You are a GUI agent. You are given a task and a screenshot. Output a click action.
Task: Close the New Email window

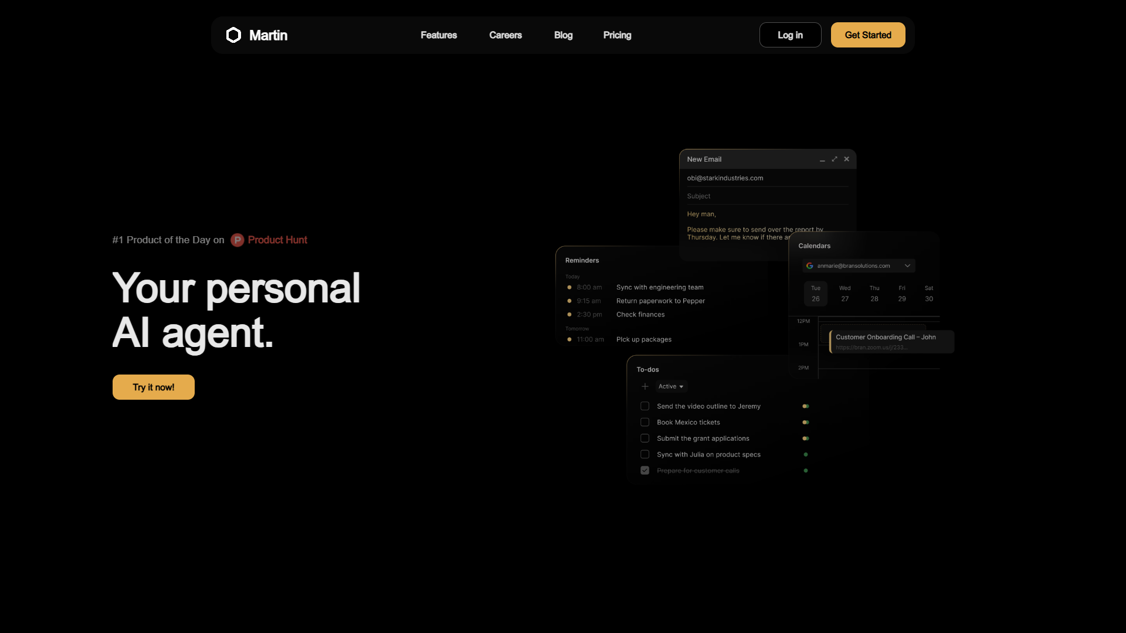846,159
